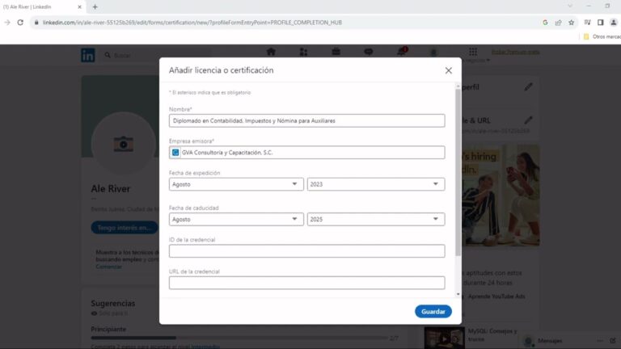The height and width of the screenshot is (349, 621).
Task: Reload the page in the browser
Action: point(20,23)
